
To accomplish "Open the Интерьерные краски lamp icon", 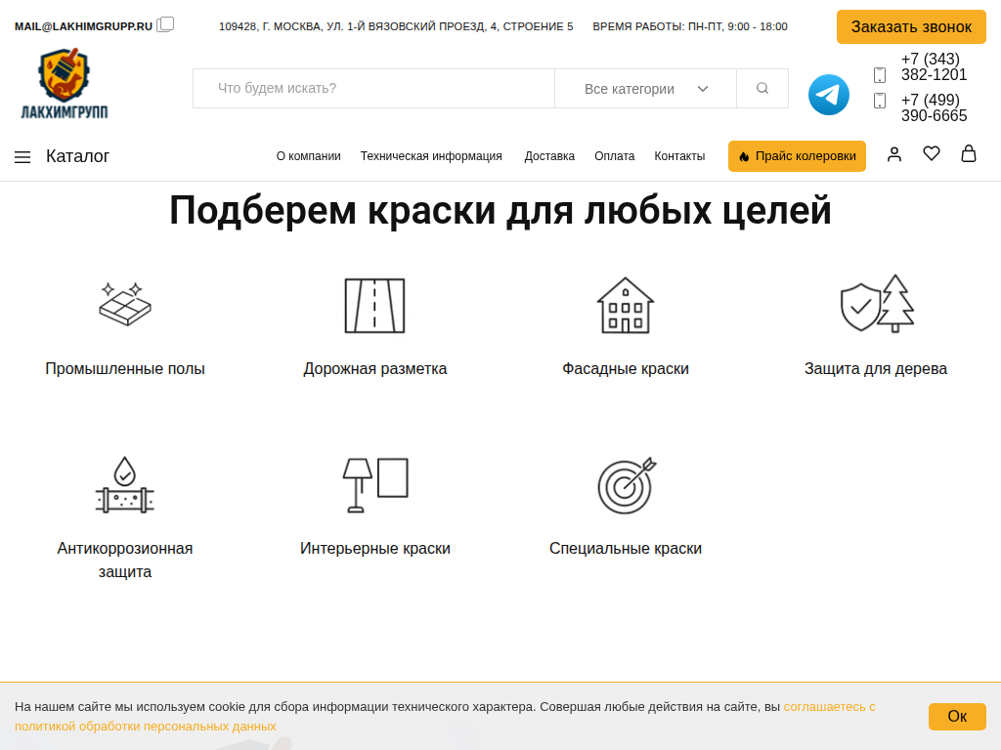I will pos(374,484).
